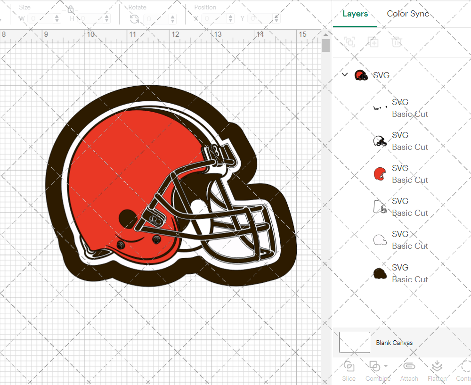Image resolution: width=471 pixels, height=385 pixels.
Task: Click the Slice tool icon
Action: point(349,366)
